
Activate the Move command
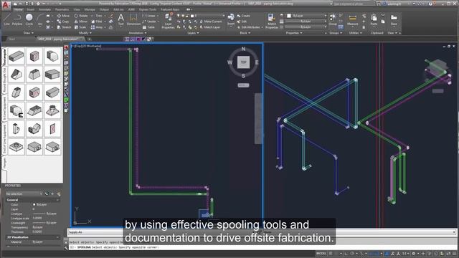63,16
